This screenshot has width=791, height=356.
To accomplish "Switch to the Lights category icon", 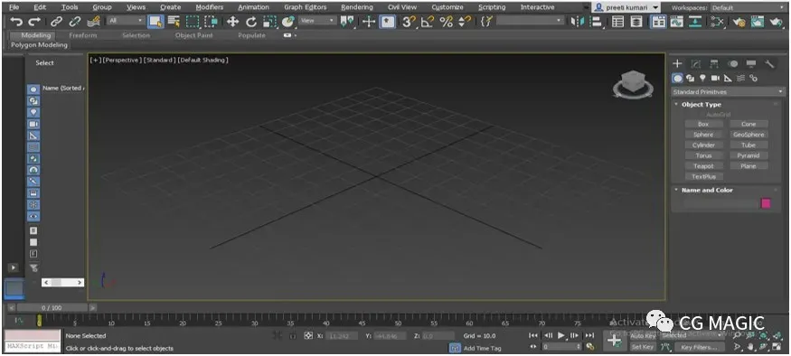I will (x=702, y=79).
